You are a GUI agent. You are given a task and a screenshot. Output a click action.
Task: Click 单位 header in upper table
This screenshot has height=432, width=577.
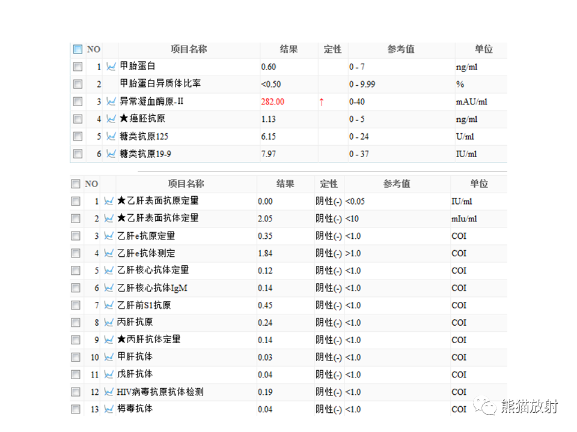tap(483, 49)
